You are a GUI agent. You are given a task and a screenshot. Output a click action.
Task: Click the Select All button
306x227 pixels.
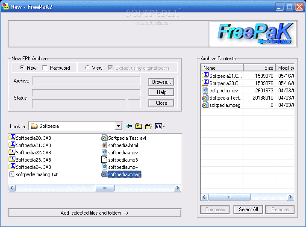click(248, 209)
